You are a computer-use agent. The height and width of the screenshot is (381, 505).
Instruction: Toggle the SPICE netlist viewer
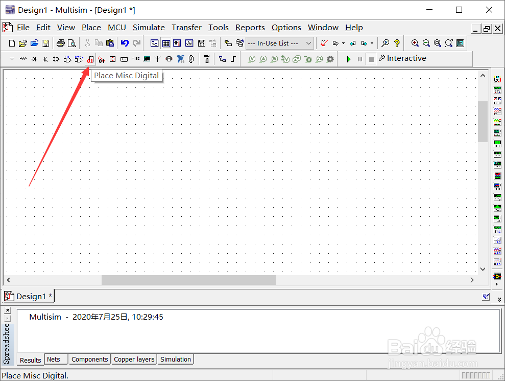coord(177,43)
